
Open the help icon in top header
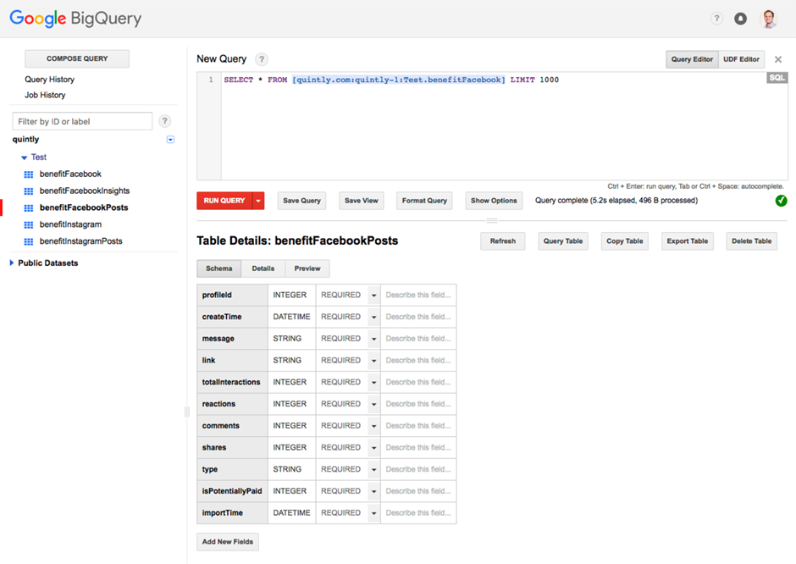(716, 19)
